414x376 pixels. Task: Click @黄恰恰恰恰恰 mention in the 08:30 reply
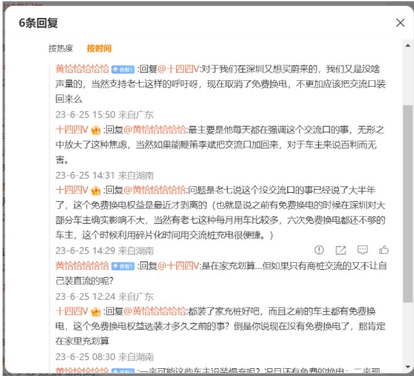(155, 311)
